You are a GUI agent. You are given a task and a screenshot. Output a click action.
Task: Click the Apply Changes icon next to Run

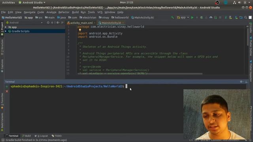point(197,17)
